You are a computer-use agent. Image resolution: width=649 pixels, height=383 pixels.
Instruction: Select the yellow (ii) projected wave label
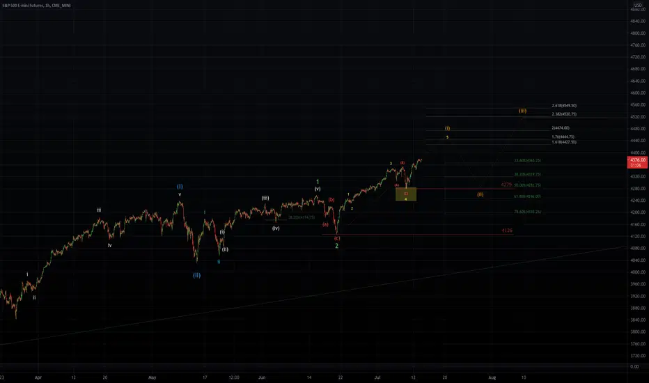[480, 194]
